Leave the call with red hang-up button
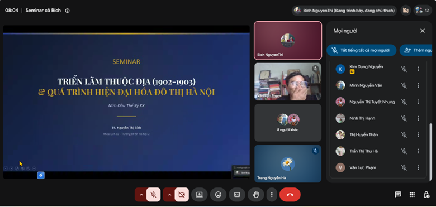Viewport: 436px width, 207px height. (x=290, y=195)
